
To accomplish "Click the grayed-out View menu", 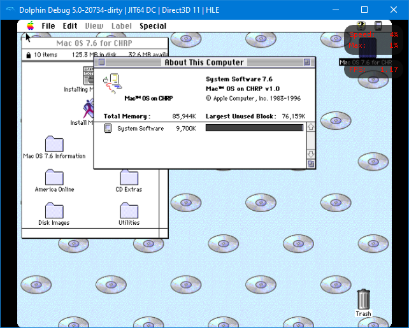I will click(x=94, y=26).
